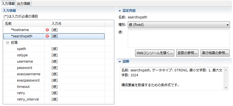Click the 変数の参照 button
Screen dimensions: 233x106
(x=187, y=53)
